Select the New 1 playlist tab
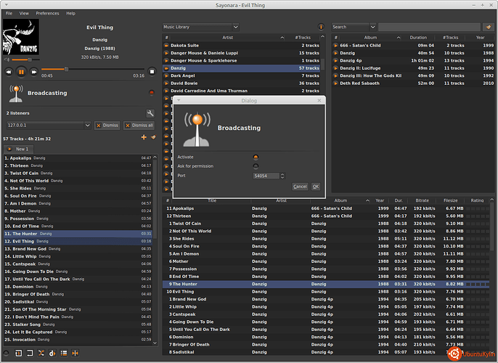This screenshot has height=363, width=498. coord(18,149)
